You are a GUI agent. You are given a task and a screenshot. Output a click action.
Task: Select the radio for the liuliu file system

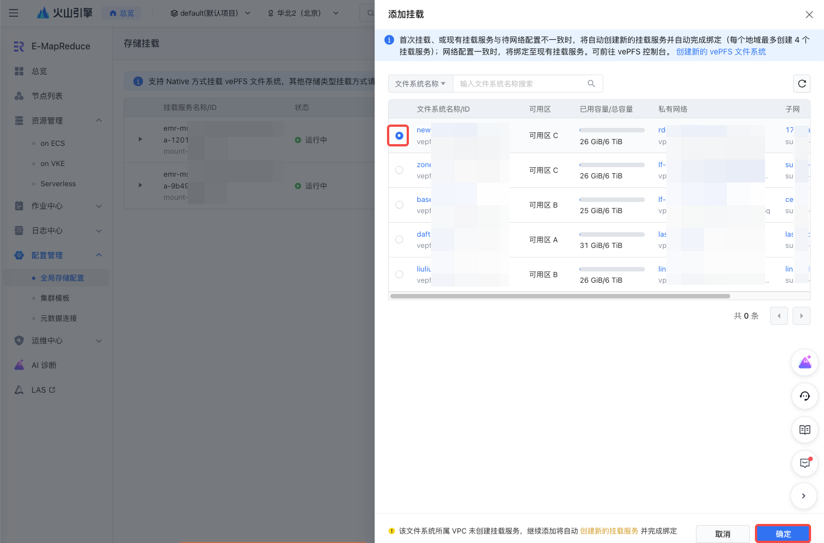[x=399, y=274]
